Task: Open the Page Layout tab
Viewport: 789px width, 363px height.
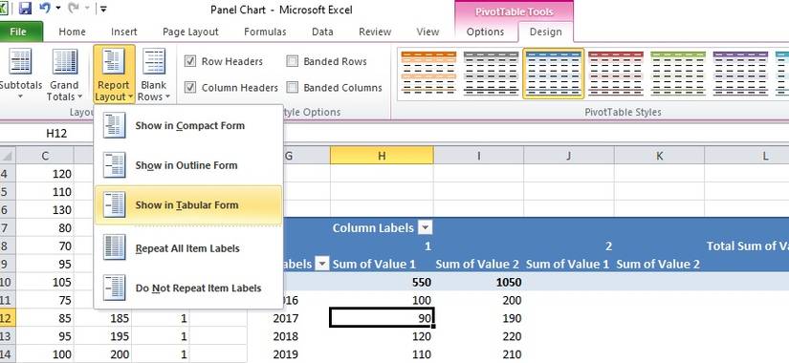Action: (190, 32)
